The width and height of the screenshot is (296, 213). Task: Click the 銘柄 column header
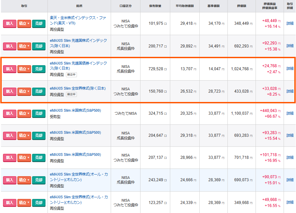point(79,6)
